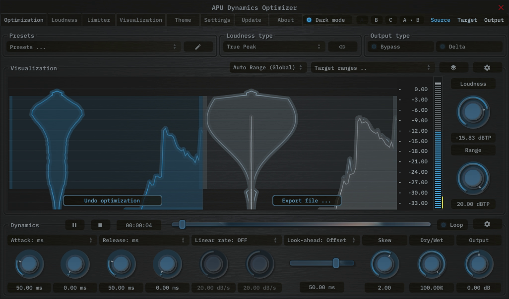Turn on Loop playback

444,225
